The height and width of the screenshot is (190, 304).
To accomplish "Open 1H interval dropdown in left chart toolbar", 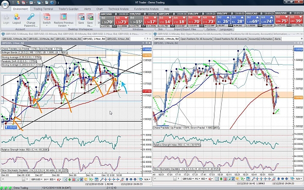I will pyautogui.click(x=46, y=179).
